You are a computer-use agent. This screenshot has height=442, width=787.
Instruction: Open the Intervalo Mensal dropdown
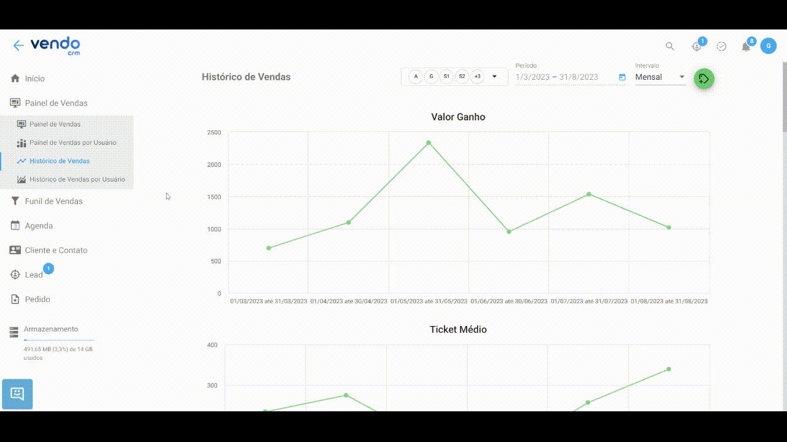point(660,77)
